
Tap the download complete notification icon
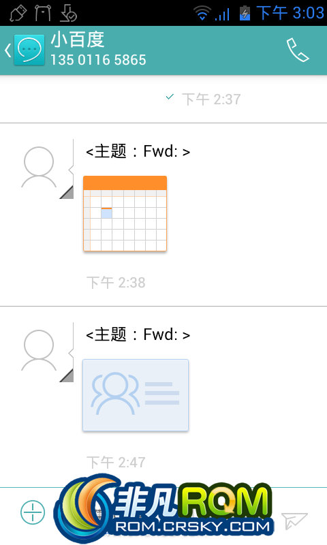tap(68, 13)
